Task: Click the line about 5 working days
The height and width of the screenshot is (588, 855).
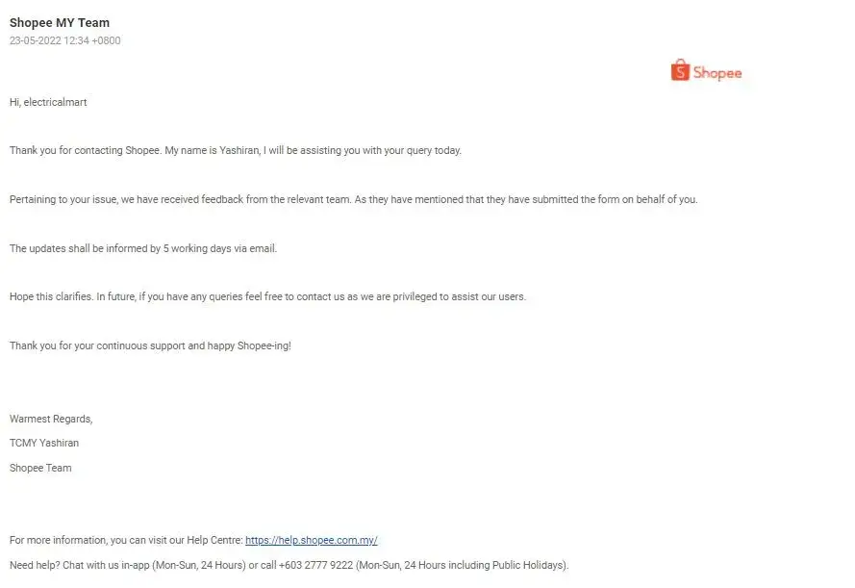Action: tap(143, 248)
